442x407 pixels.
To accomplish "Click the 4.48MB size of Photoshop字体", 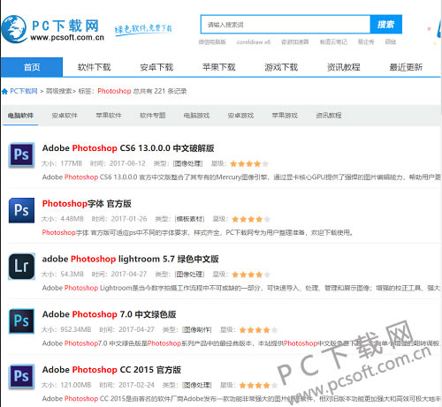I will pyautogui.click(x=72, y=219).
